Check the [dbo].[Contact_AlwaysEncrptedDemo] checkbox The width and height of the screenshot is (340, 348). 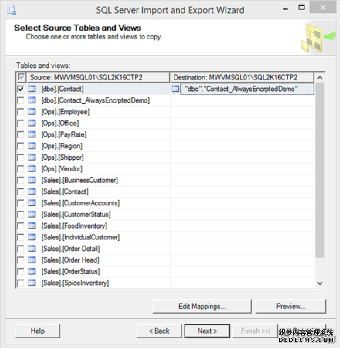pyautogui.click(x=20, y=100)
